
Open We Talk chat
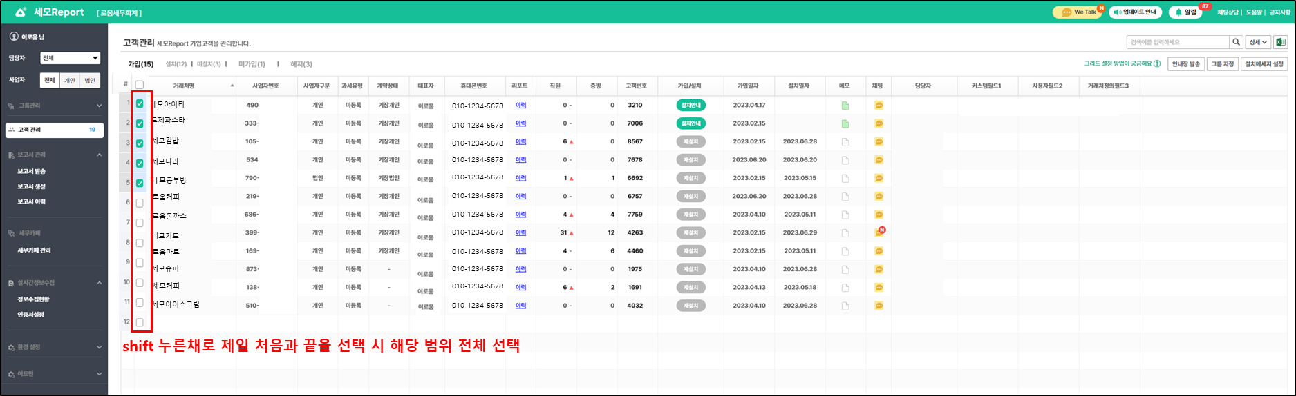click(1078, 12)
